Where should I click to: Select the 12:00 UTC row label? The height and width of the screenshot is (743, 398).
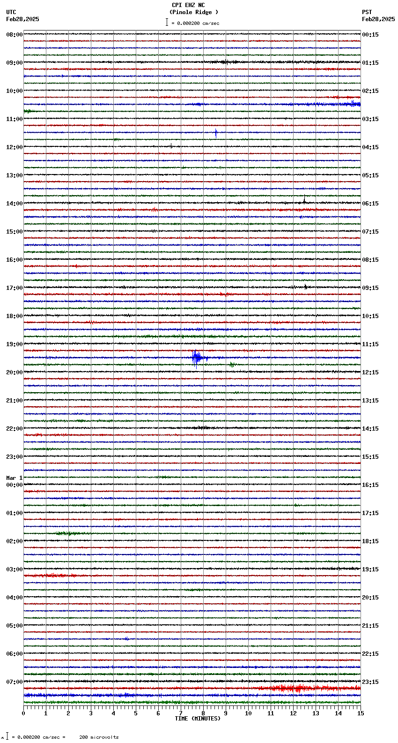point(15,147)
